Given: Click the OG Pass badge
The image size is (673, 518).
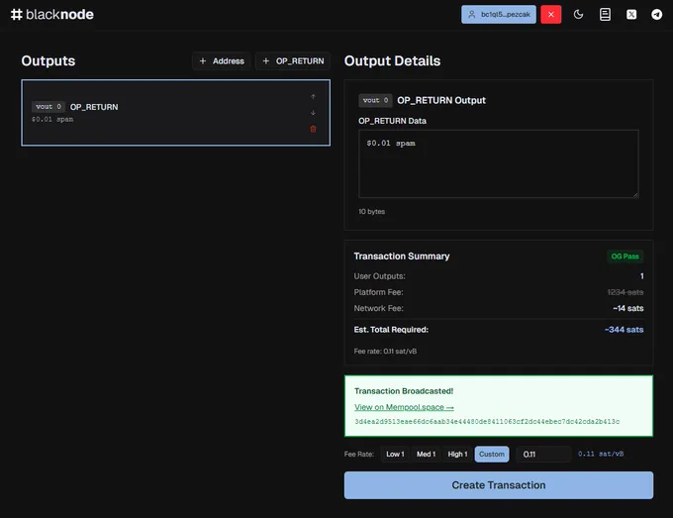Looking at the screenshot, I should point(625,257).
